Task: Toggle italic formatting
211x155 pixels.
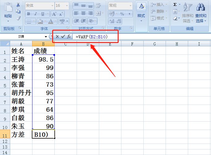Action: [x=36, y=14]
